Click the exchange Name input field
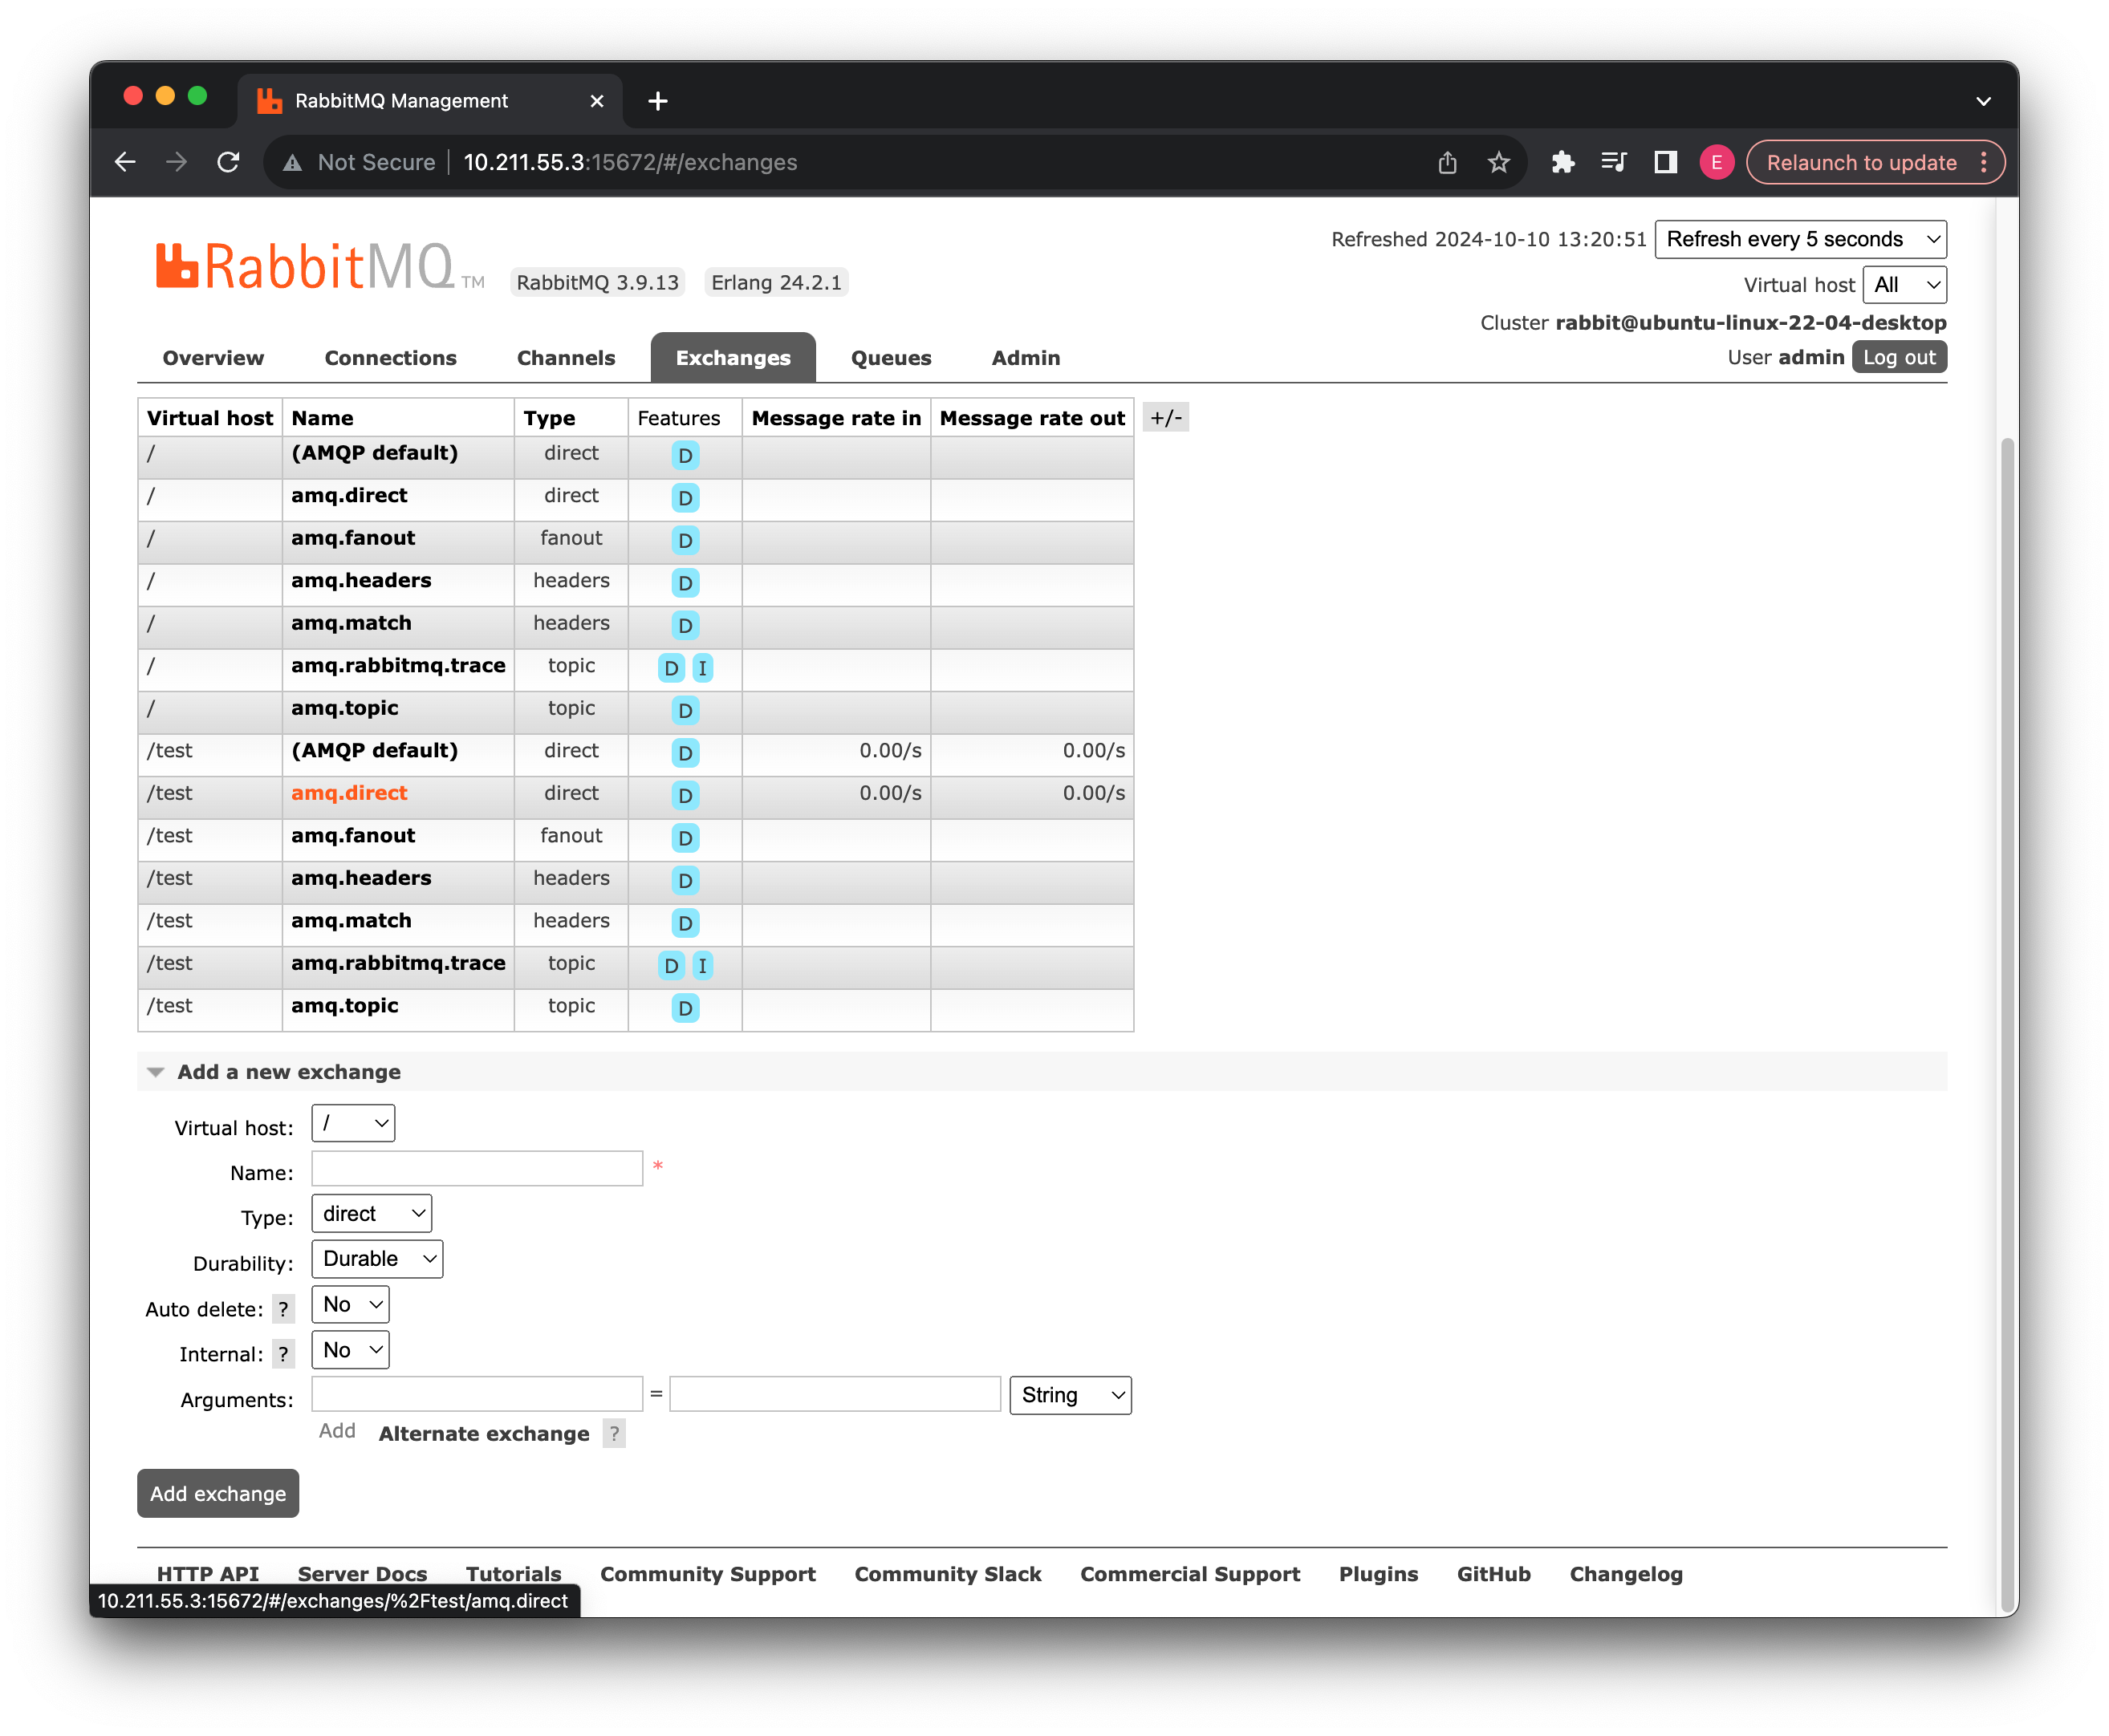Image resolution: width=2109 pixels, height=1736 pixels. coord(477,1168)
